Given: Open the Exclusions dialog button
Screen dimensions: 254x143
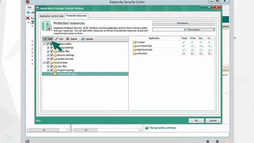Looking at the screenshot, I should pyautogui.click(x=183, y=23).
